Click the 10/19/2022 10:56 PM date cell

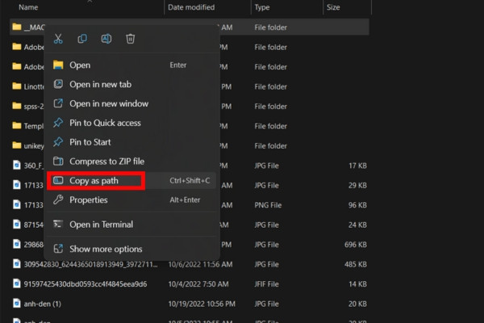click(x=202, y=304)
